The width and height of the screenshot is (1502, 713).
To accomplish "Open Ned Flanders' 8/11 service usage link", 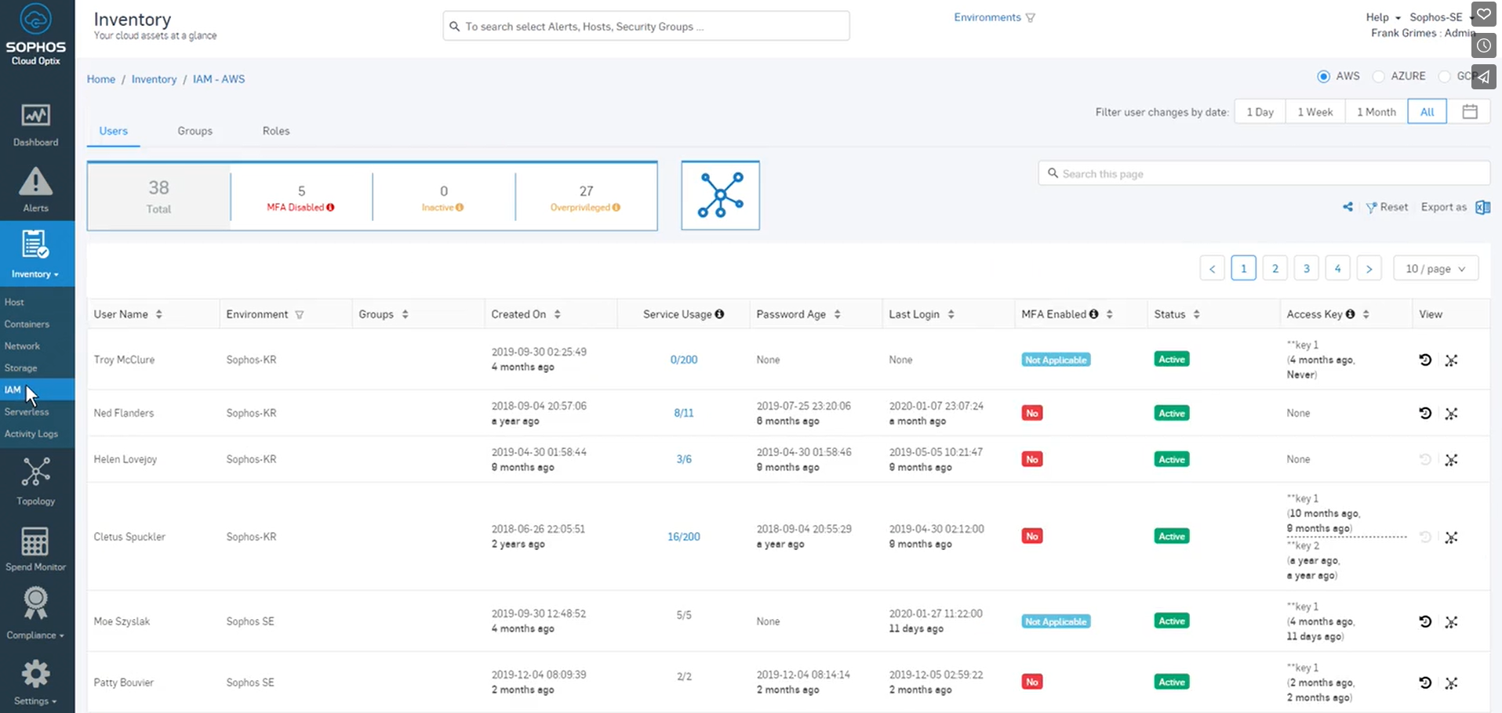I will [683, 413].
